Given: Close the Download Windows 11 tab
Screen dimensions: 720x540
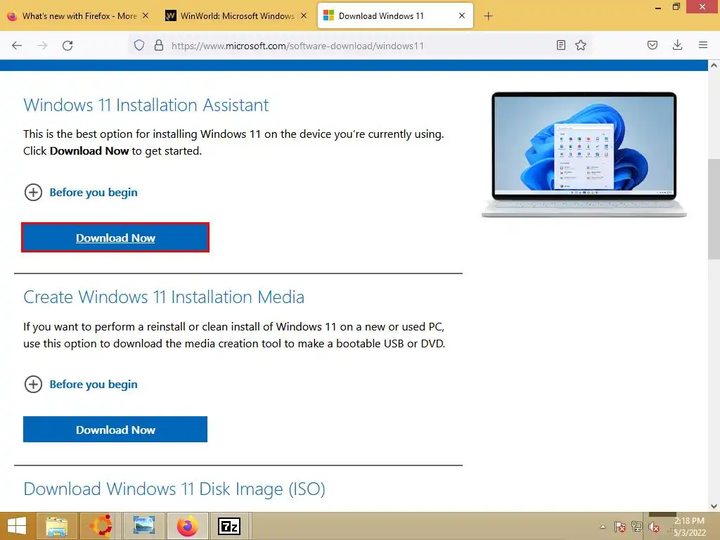Looking at the screenshot, I should (x=462, y=15).
